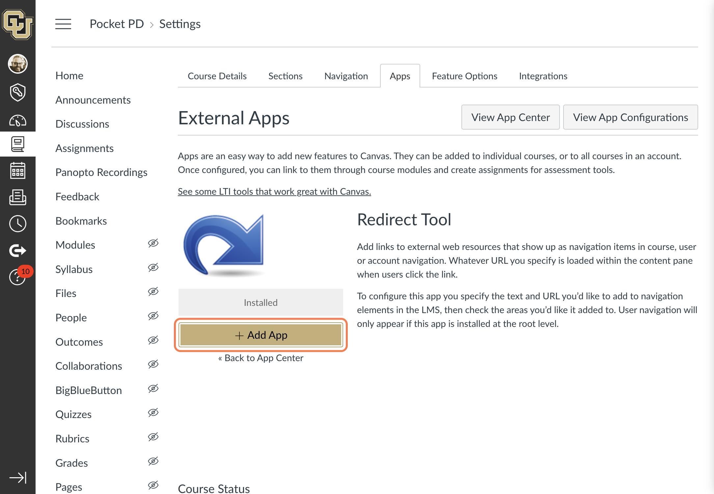Click the hidden eye icon next to People
Viewport: 714px width, 494px height.
pyautogui.click(x=153, y=316)
